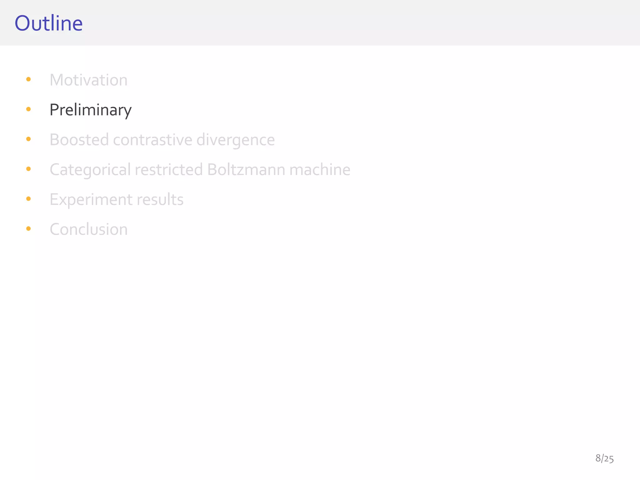
Task: Jump to "Boosted contrastive divergence" section
Action: (x=162, y=140)
